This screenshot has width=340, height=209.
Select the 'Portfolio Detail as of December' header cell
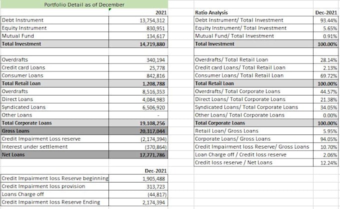[x=84, y=4]
